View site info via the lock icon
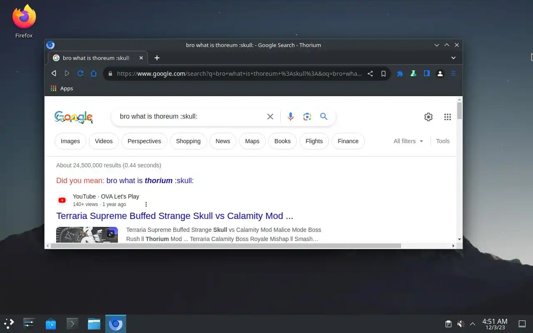 (x=110, y=74)
